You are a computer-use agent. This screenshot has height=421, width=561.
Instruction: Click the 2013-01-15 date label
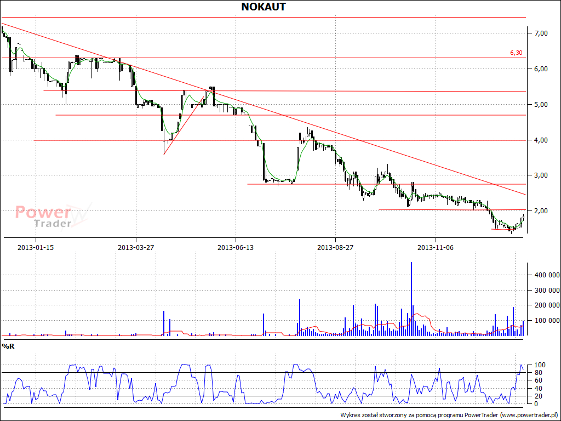36,247
